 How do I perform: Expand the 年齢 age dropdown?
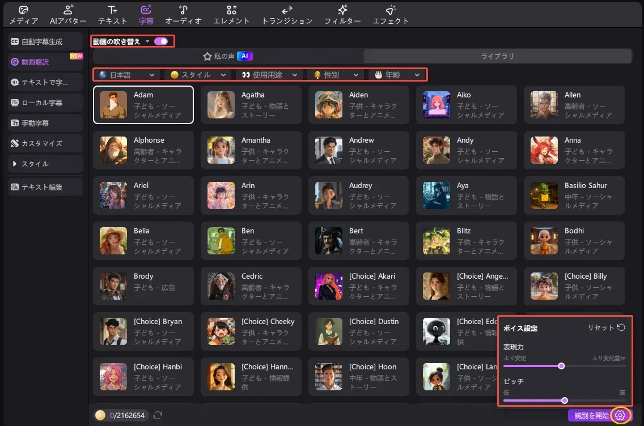(x=397, y=75)
